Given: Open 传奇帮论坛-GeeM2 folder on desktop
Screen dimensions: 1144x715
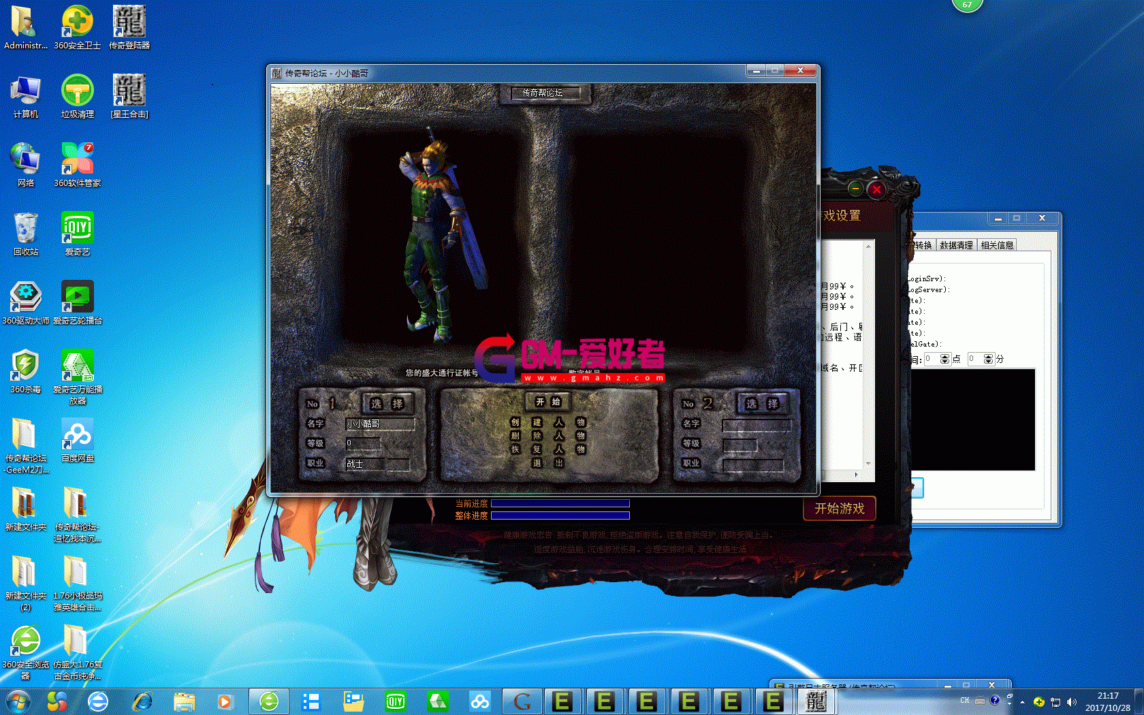Looking at the screenshot, I should pyautogui.click(x=25, y=445).
